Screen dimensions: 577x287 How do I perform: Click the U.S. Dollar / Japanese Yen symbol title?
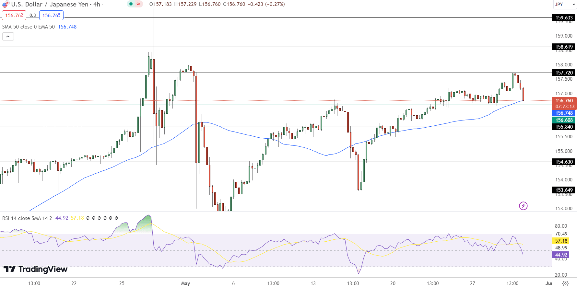tap(50, 4)
